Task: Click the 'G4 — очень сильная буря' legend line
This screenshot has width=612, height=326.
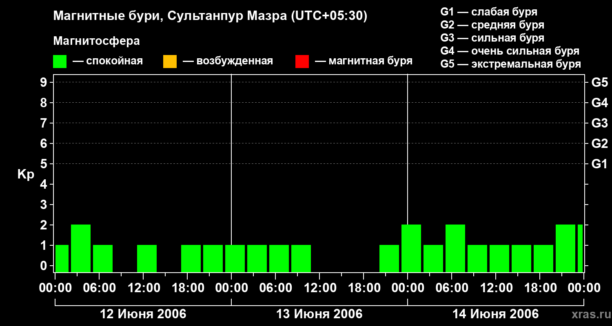Action: pyautogui.click(x=510, y=51)
